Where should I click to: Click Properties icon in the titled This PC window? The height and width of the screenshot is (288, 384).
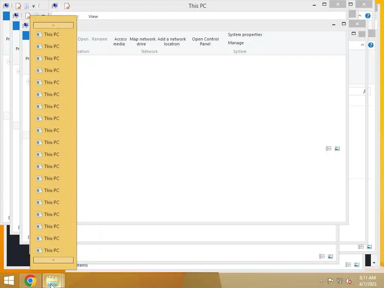click(x=67, y=6)
